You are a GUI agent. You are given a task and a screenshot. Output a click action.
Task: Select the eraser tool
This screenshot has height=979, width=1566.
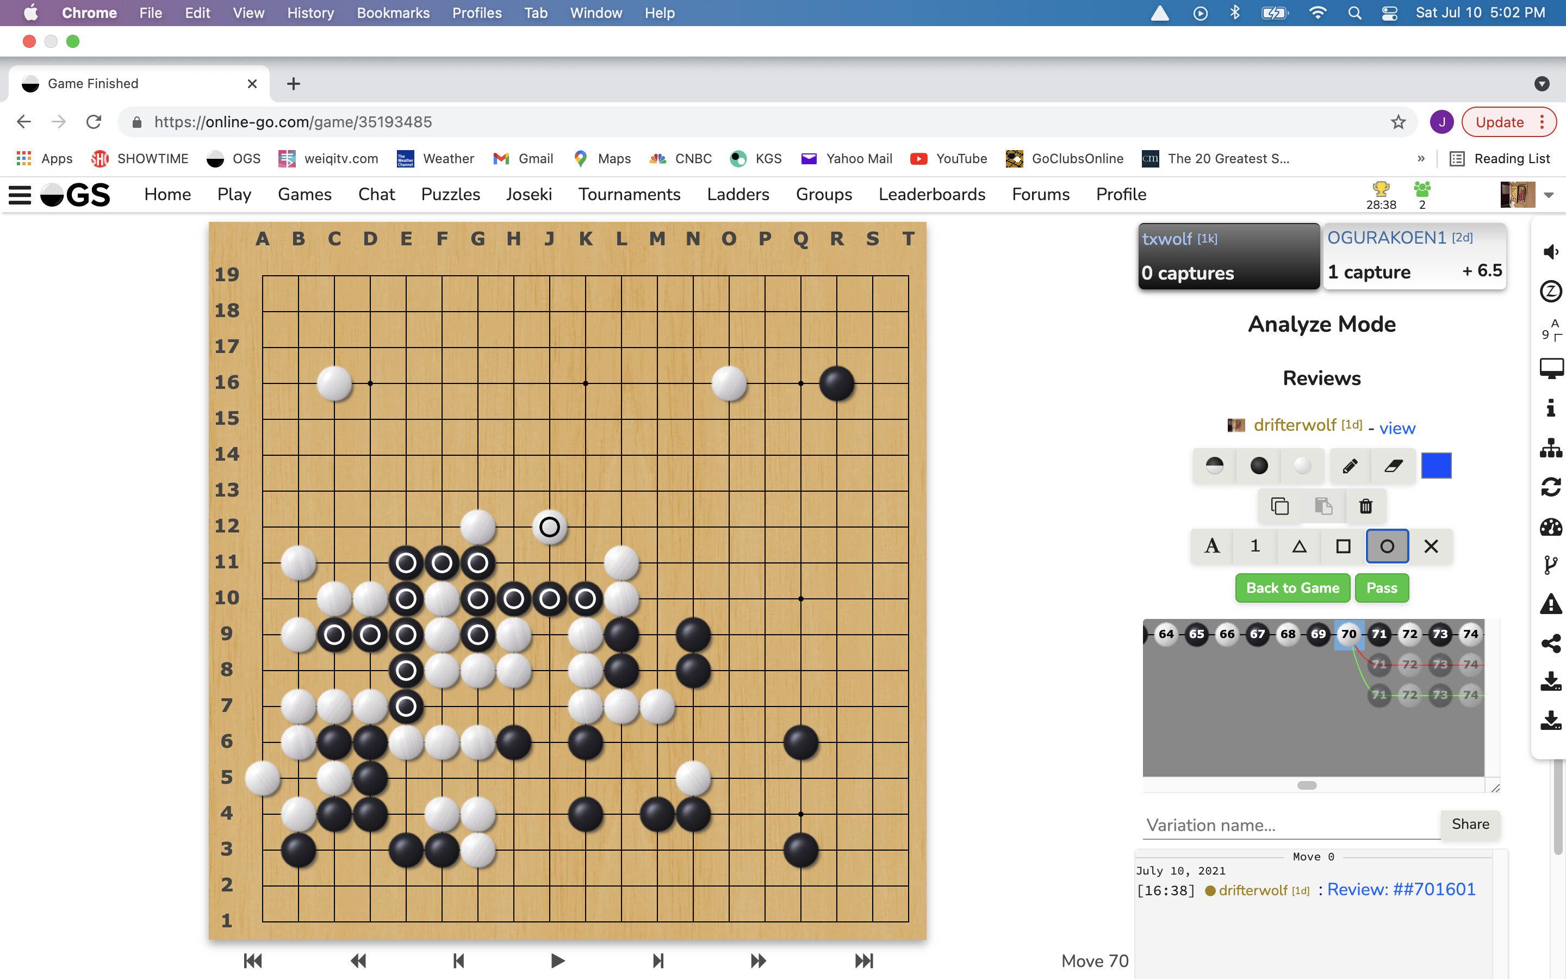(x=1393, y=466)
